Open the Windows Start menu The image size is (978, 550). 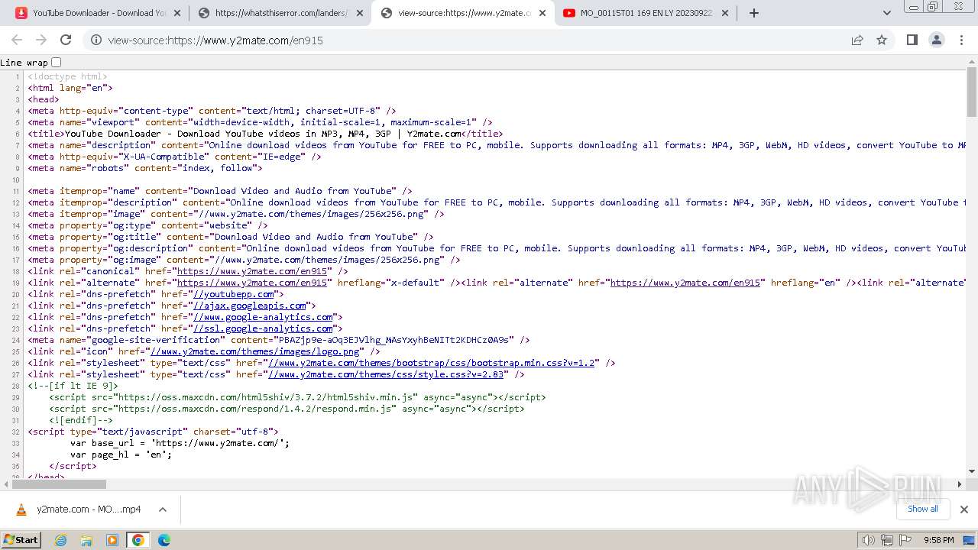coord(21,540)
